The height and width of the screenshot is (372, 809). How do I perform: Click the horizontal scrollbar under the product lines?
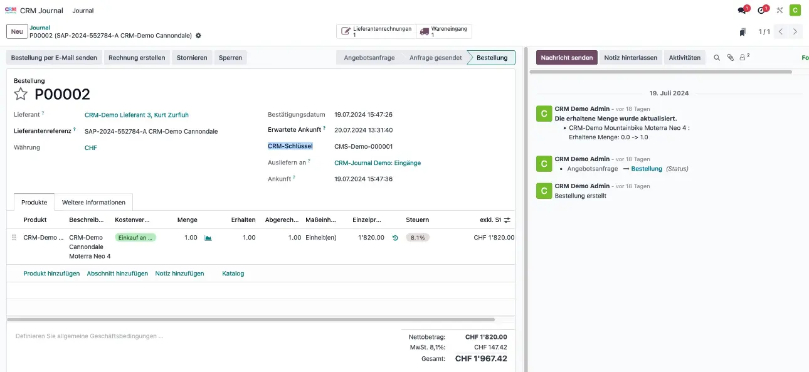[x=251, y=319]
